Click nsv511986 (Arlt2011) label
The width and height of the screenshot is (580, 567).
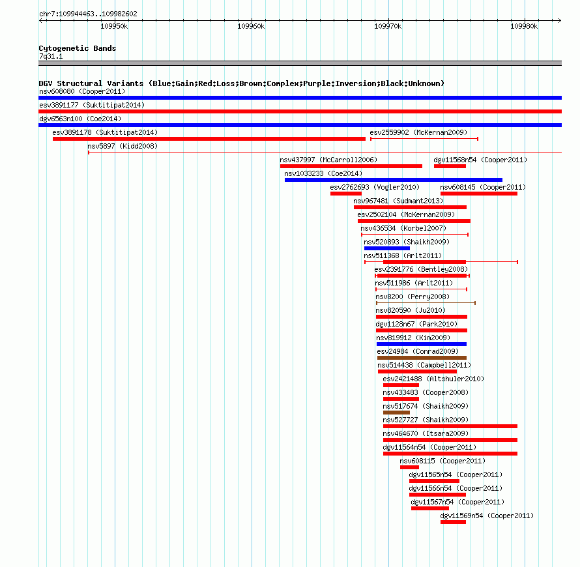pyautogui.click(x=414, y=283)
